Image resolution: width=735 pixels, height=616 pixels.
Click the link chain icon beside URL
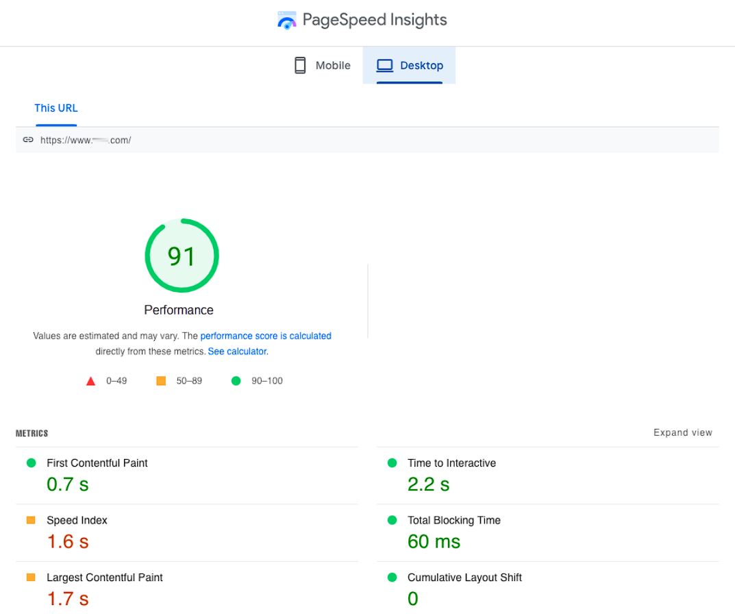click(28, 140)
